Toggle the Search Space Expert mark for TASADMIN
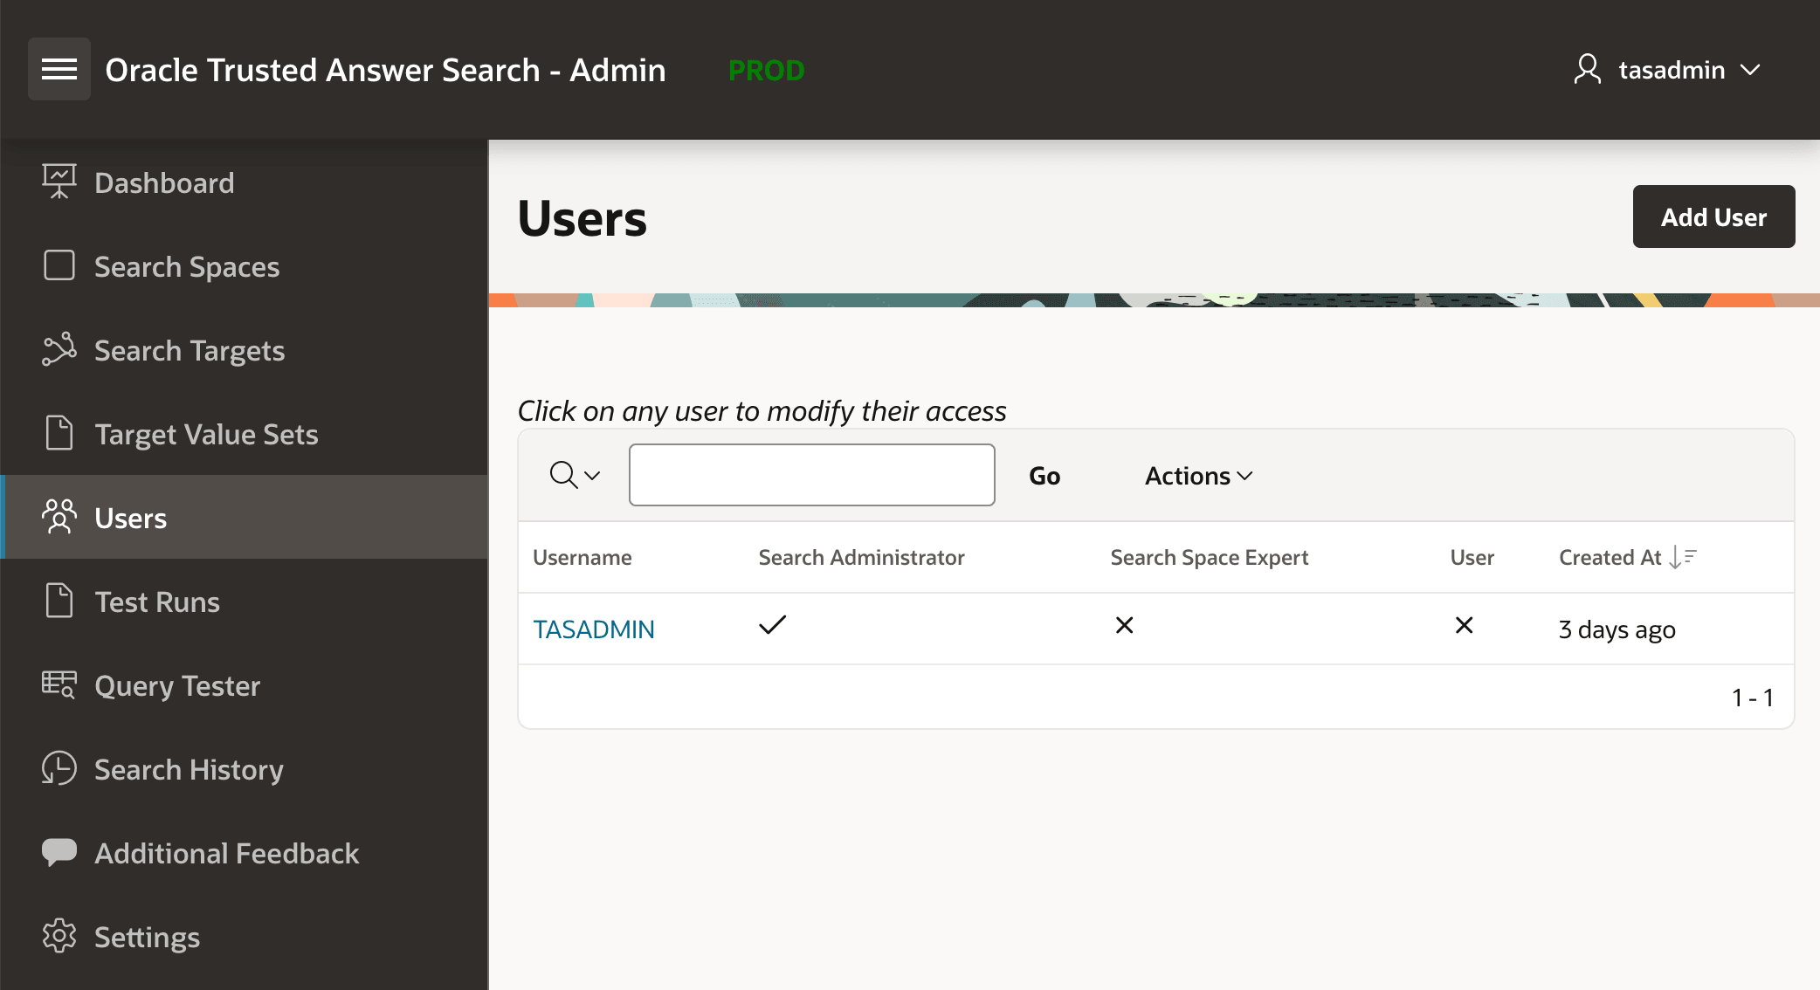Image resolution: width=1820 pixels, height=990 pixels. 1125,626
